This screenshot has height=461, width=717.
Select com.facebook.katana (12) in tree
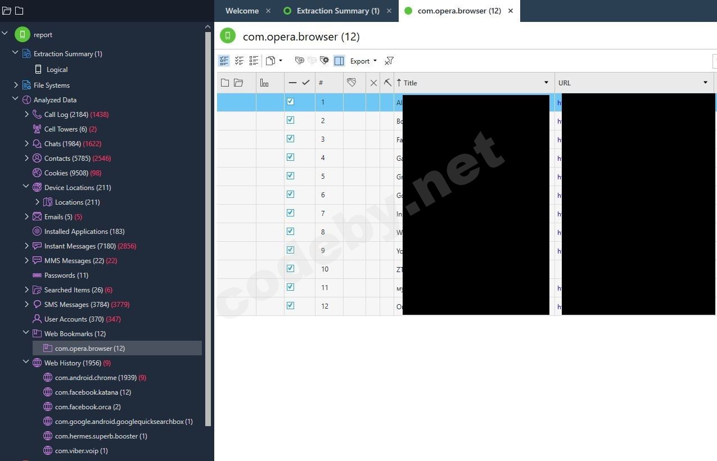click(x=93, y=392)
